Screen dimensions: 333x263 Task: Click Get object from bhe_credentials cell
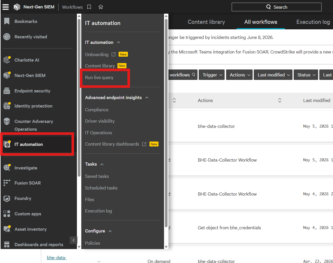click(x=229, y=228)
